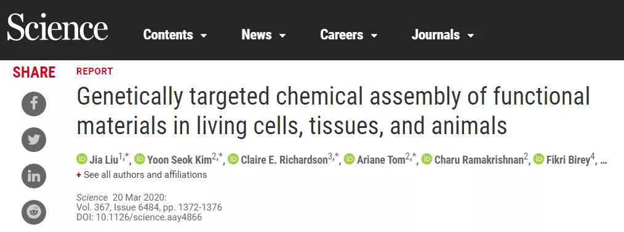Open author link Claire E. Richardson
624x232 pixels.
click(x=284, y=160)
